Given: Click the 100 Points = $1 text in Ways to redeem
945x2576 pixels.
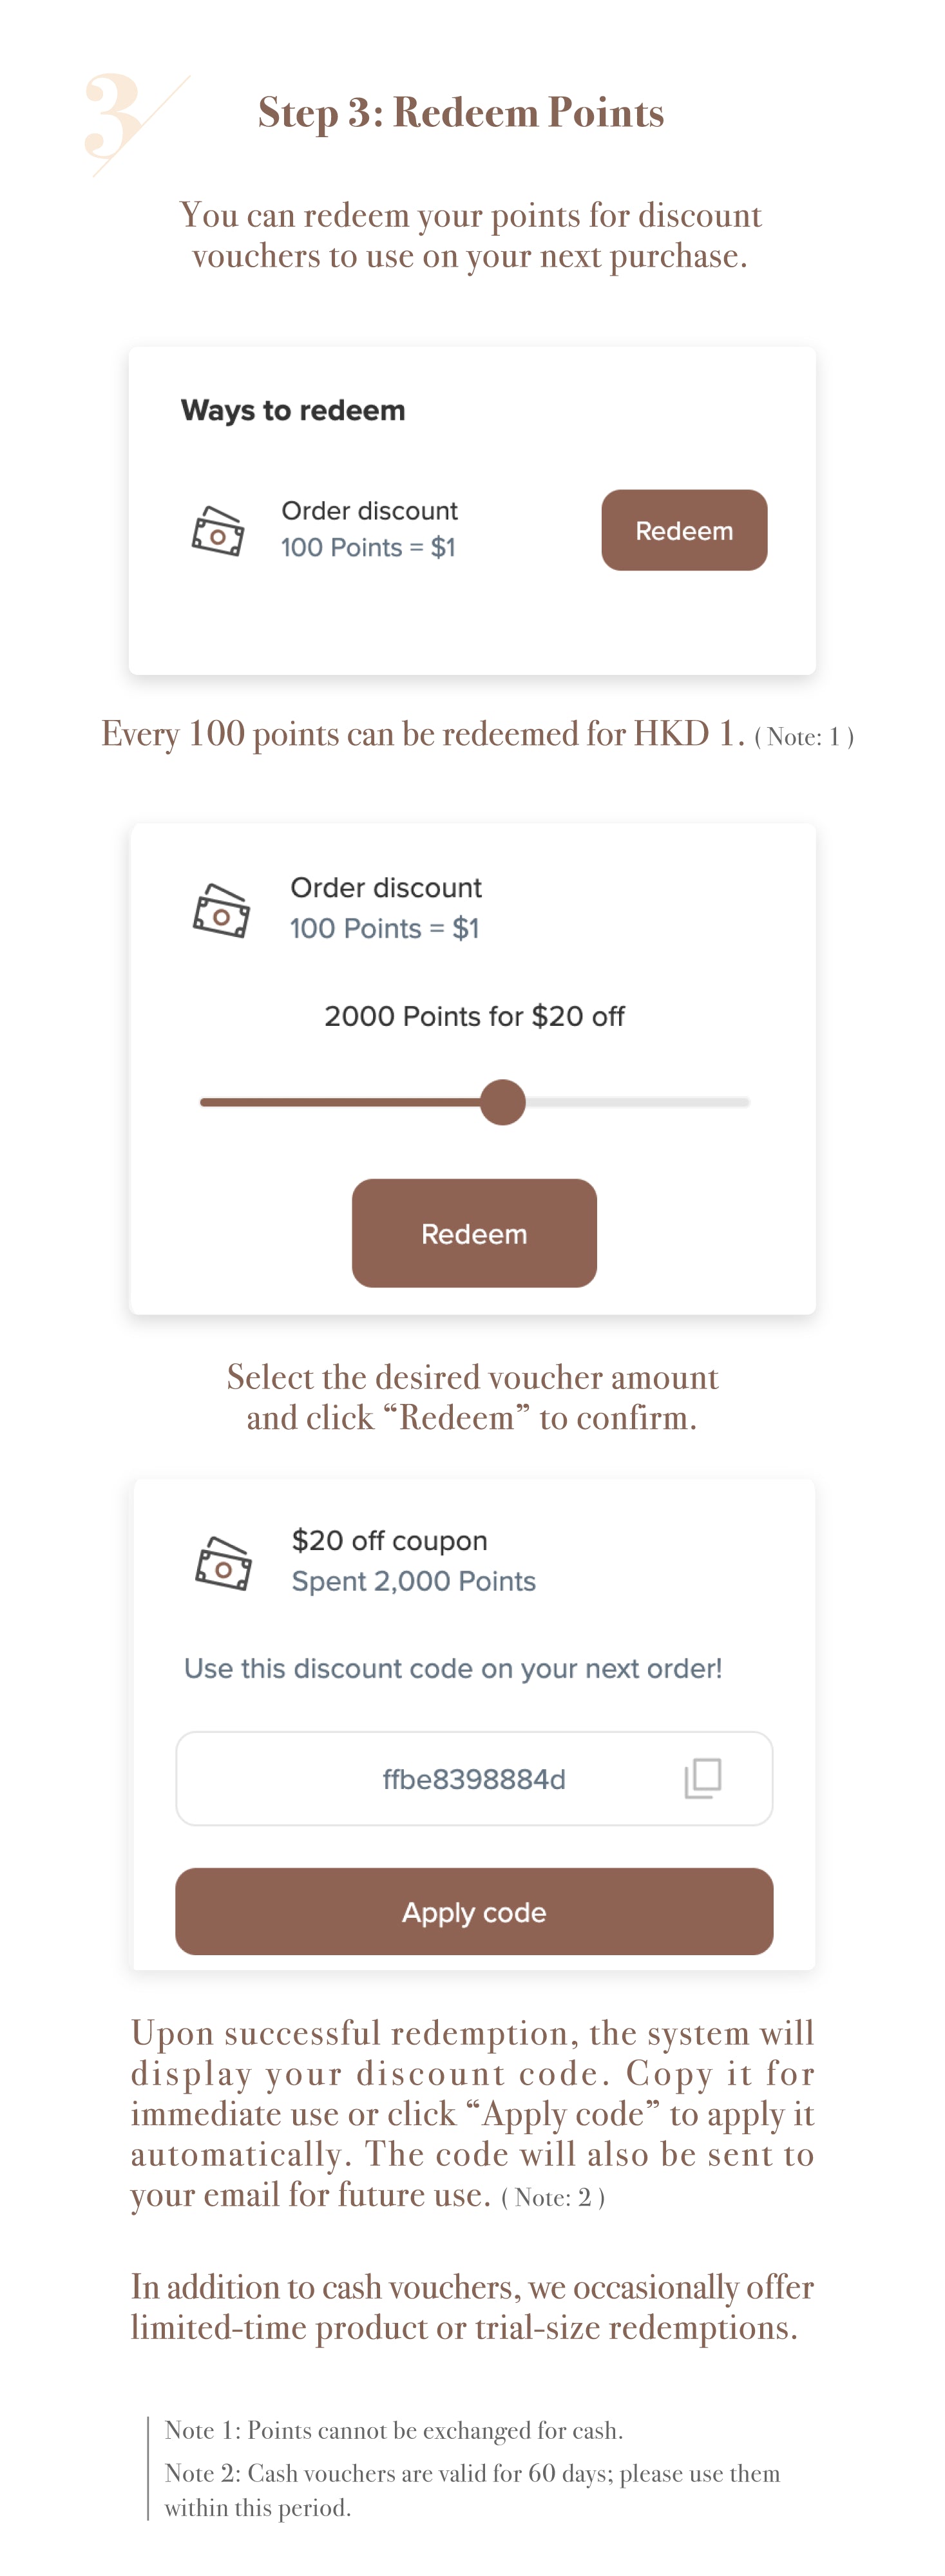Looking at the screenshot, I should click(x=368, y=547).
